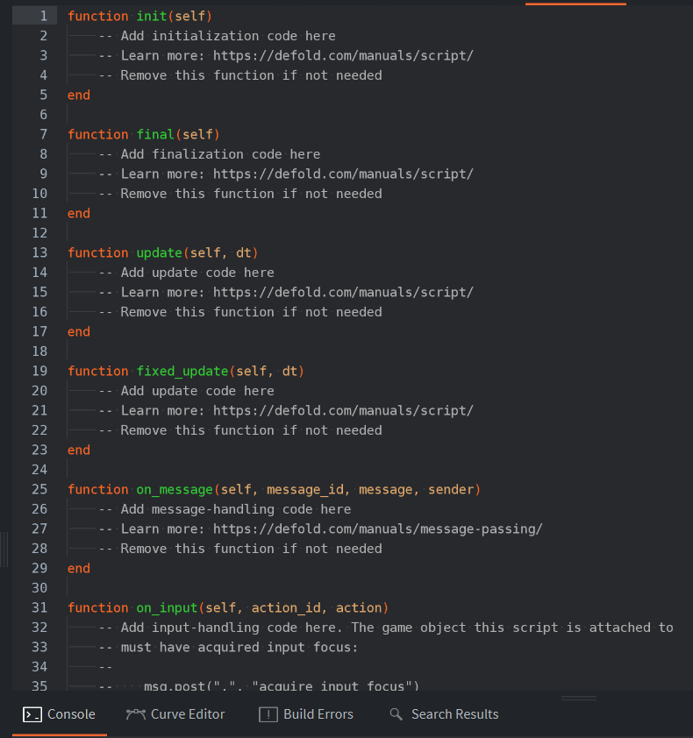Viewport: 693px width, 738px height.
Task: Click the on_input function name
Action: (167, 607)
